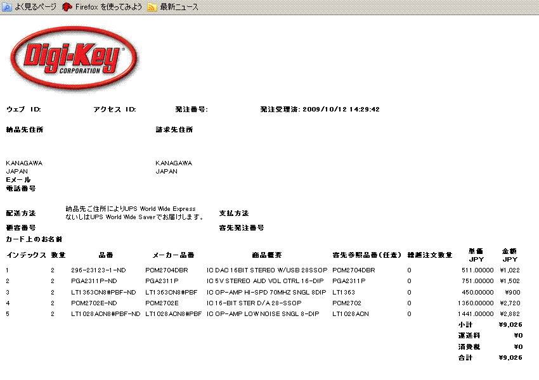The image size is (539, 380).
Task: Click the メーカー品番 column header
Action: pos(173,255)
